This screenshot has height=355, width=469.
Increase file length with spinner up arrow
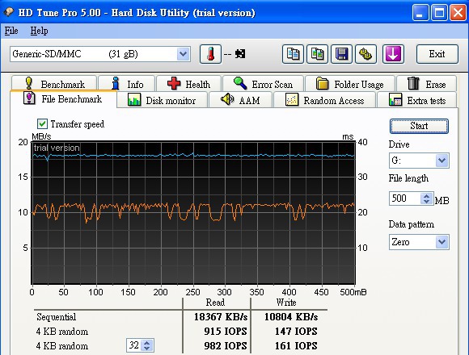click(427, 196)
